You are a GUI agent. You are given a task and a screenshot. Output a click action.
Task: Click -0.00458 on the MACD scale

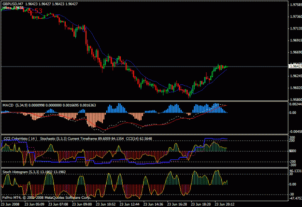tap(295, 132)
